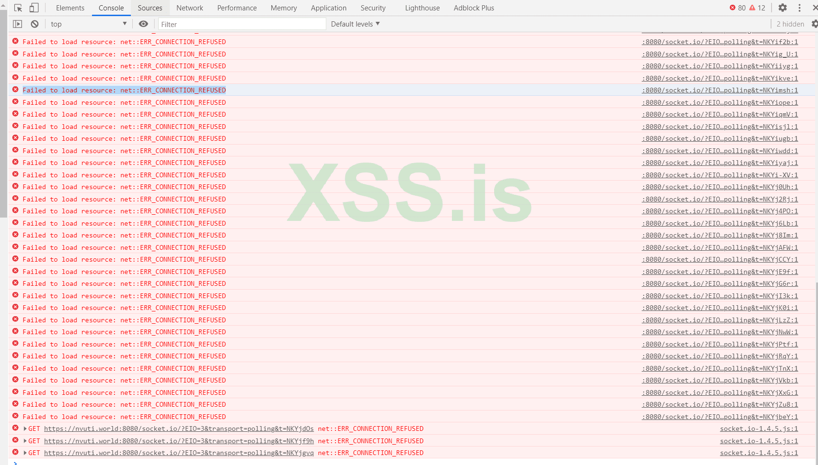
Task: Click the red error count badge 80
Action: 737,8
